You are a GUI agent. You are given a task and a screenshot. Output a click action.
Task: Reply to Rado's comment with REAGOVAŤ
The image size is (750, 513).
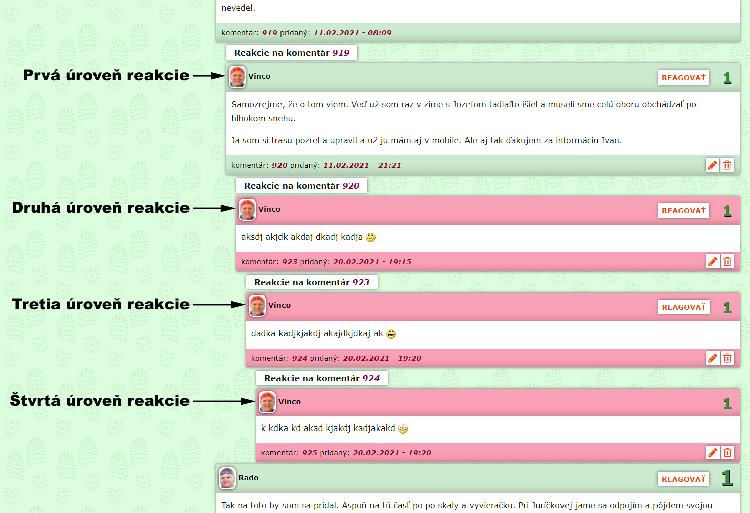point(683,479)
